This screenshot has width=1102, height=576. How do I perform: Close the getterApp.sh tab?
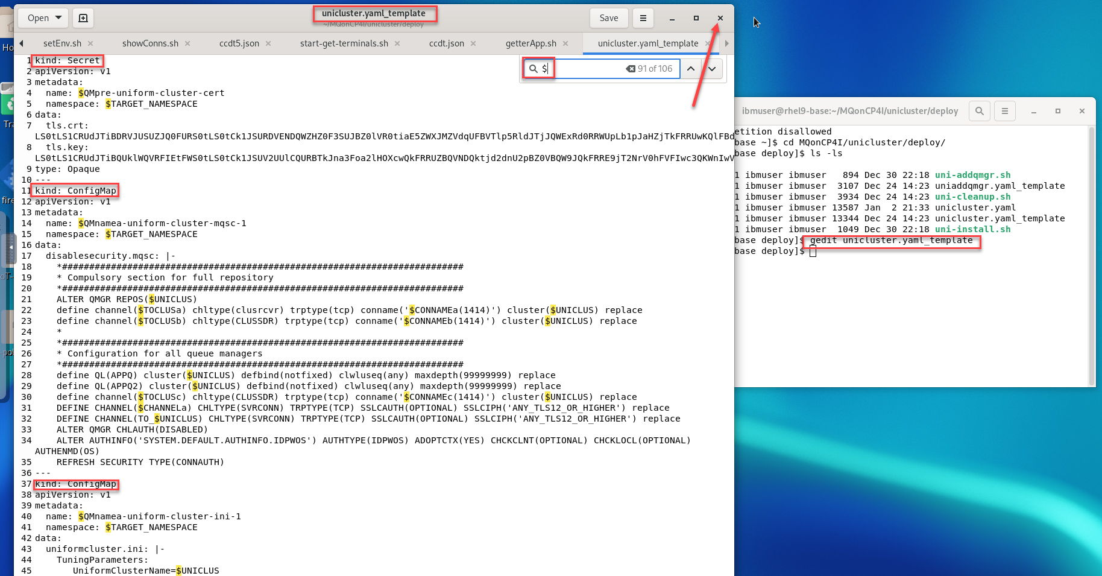(565, 43)
